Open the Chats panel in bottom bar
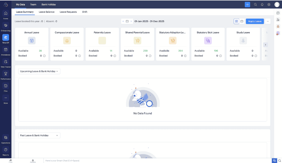The width and height of the screenshot is (282, 163). pos(10,161)
